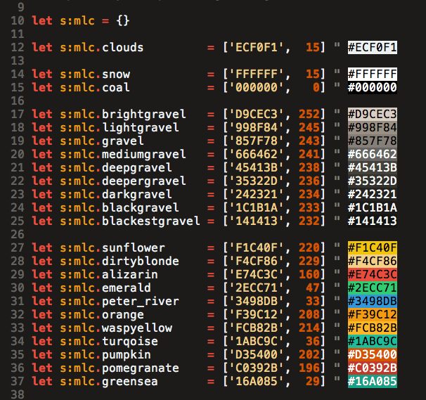Click the #666462 mediumgravel swatch
Image resolution: width=426 pixels, height=400 pixels.
tap(372, 154)
